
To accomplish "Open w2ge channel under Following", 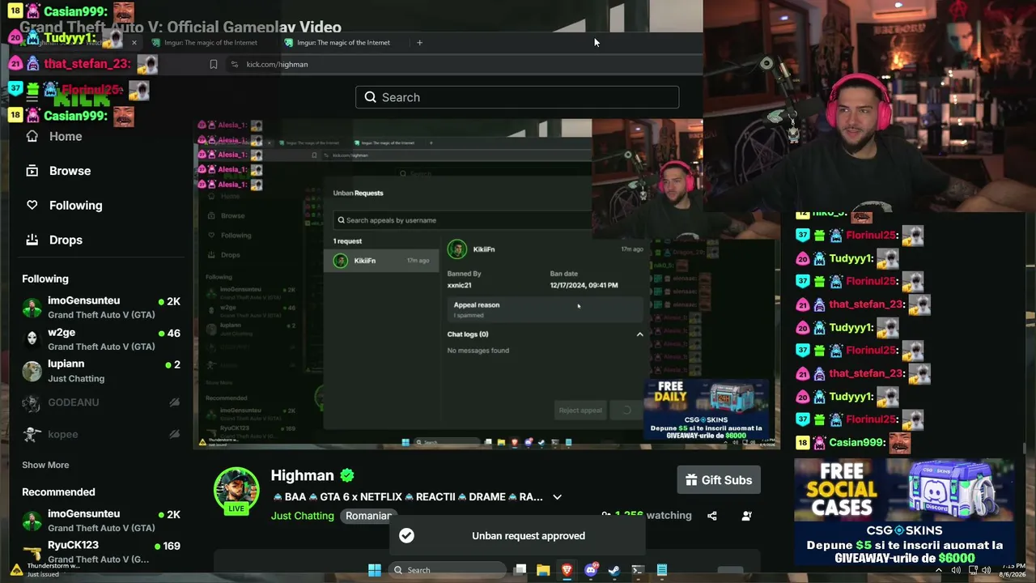I will click(101, 339).
